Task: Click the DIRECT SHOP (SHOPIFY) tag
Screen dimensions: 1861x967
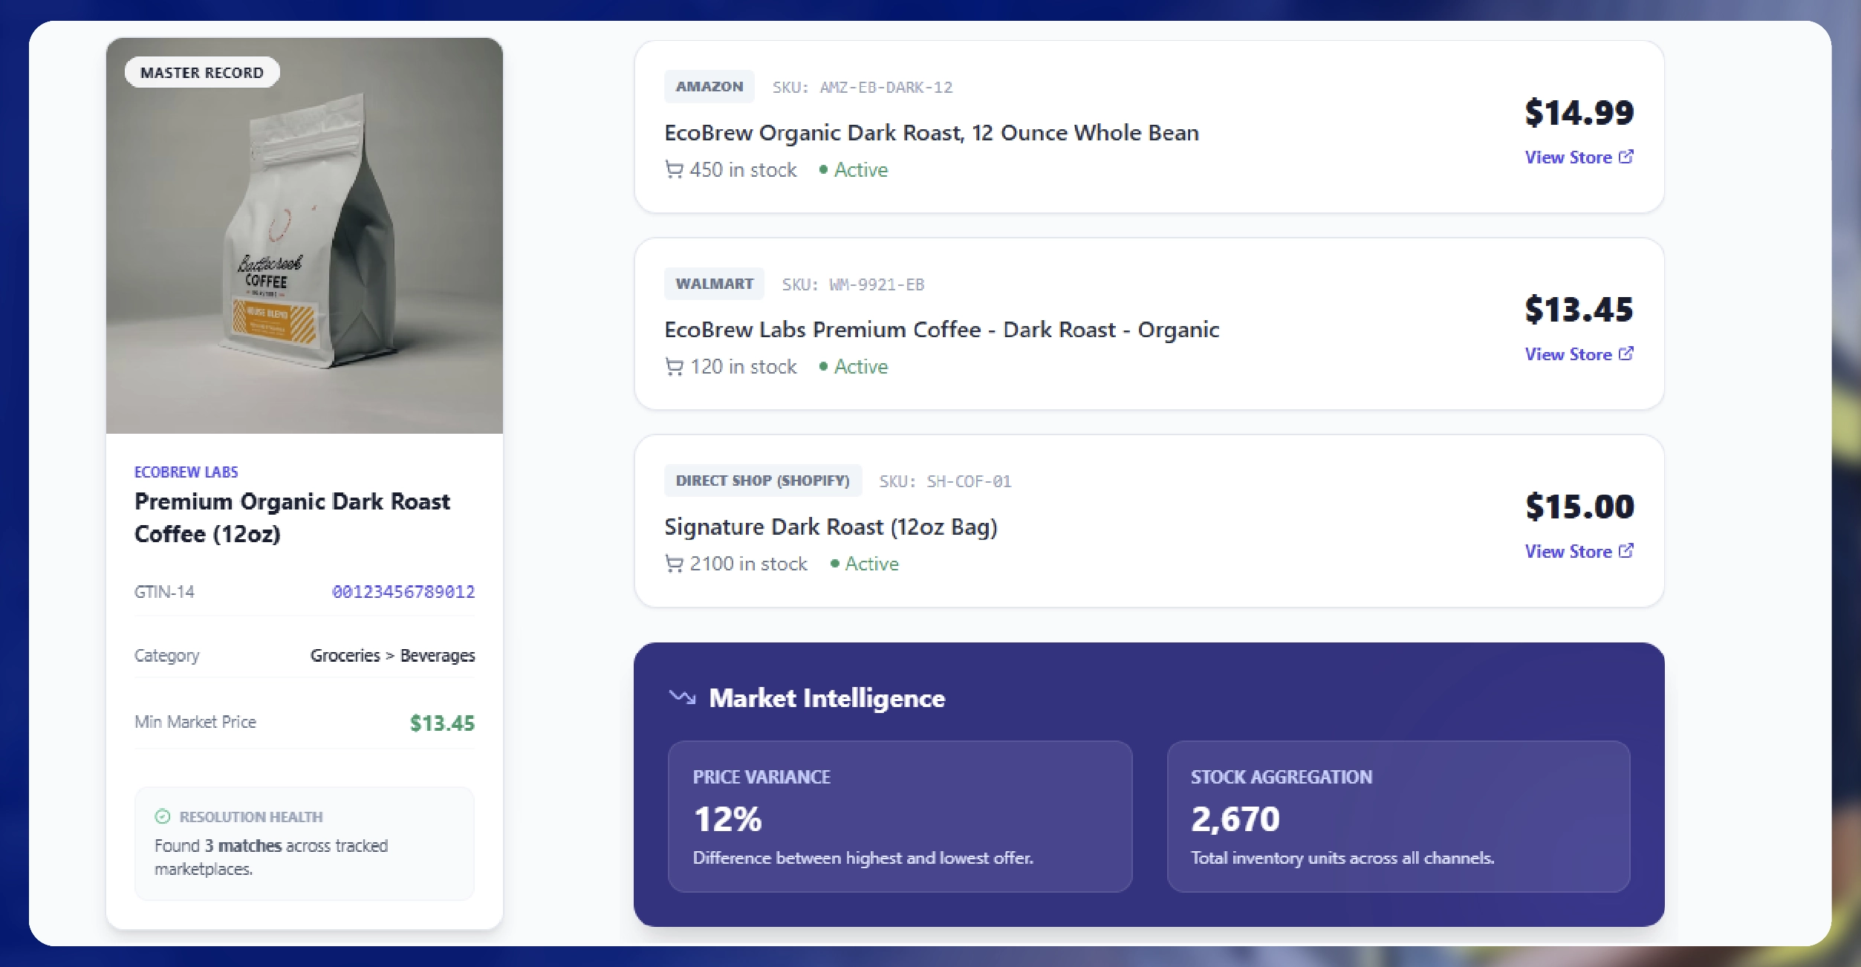Action: 762,481
